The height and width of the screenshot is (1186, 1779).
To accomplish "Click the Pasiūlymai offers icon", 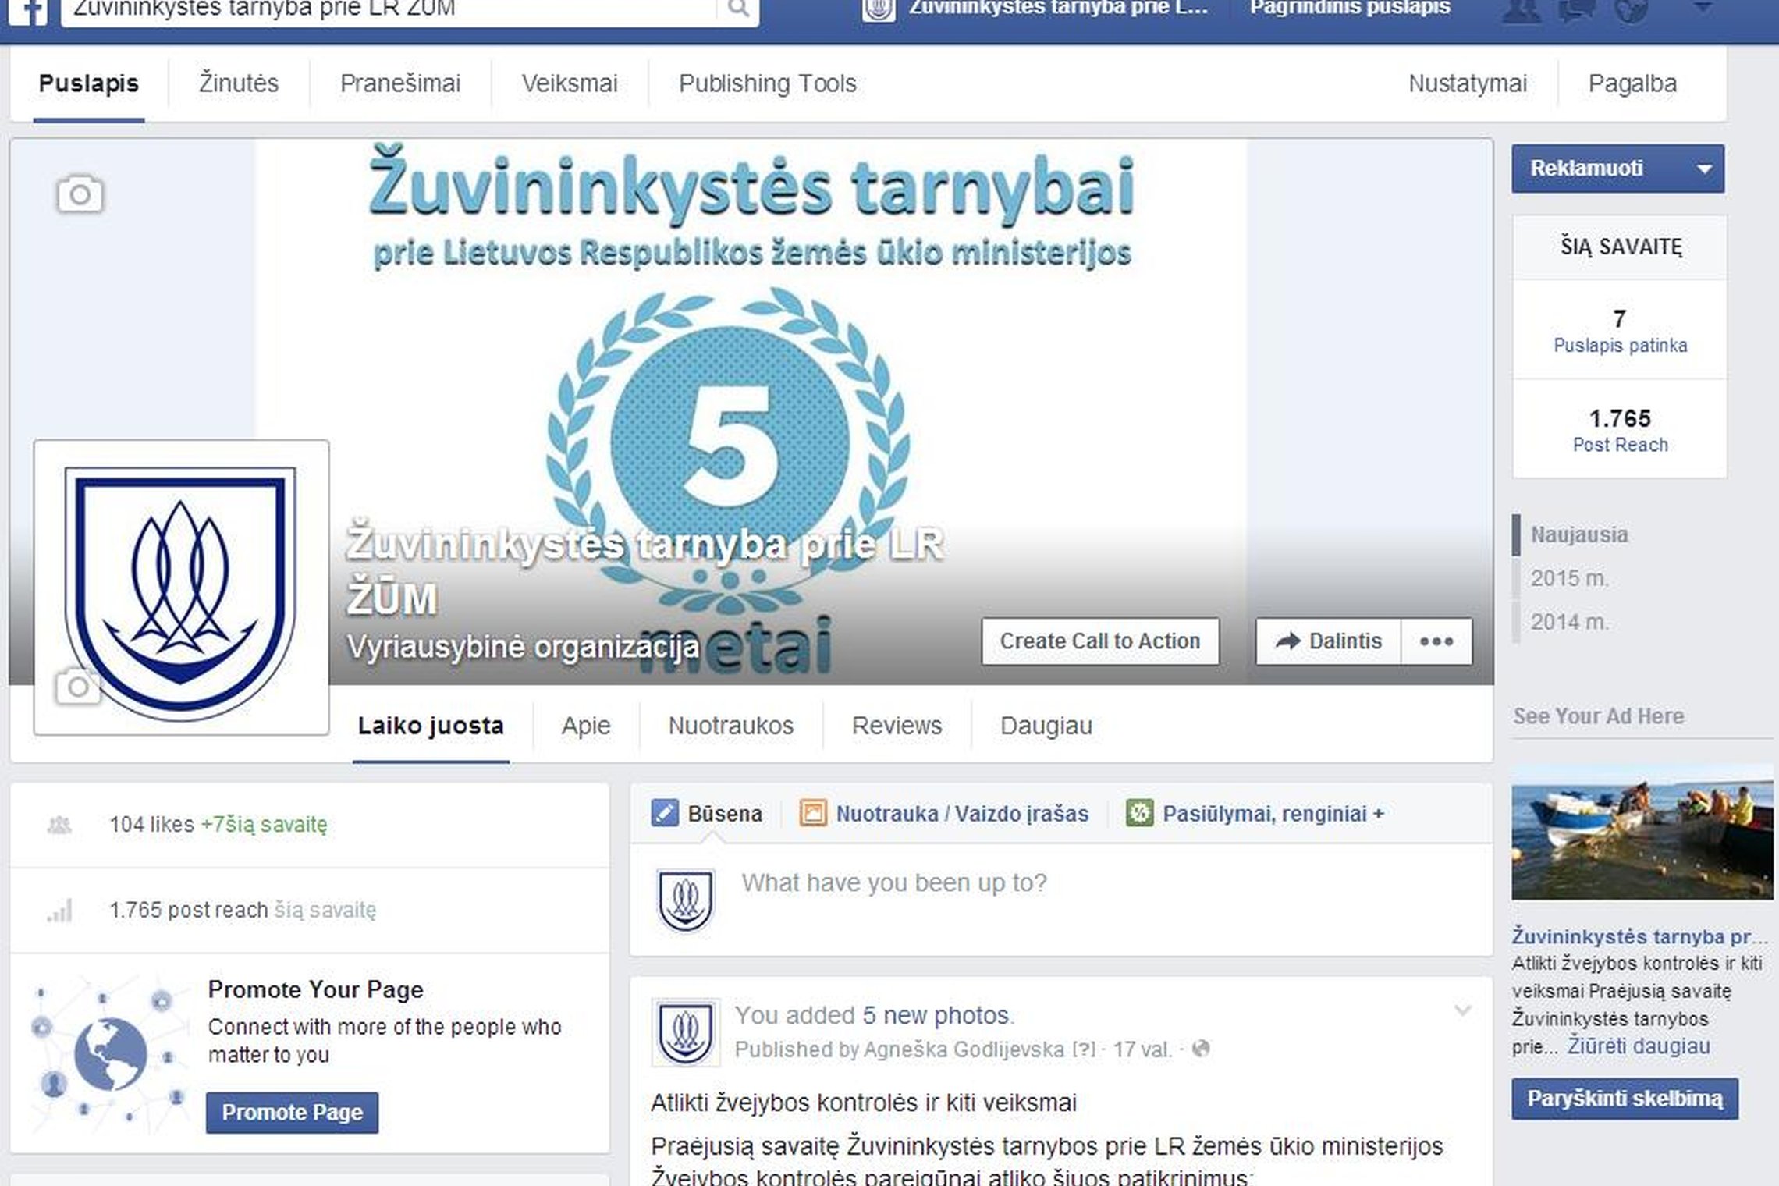I will 1139,813.
